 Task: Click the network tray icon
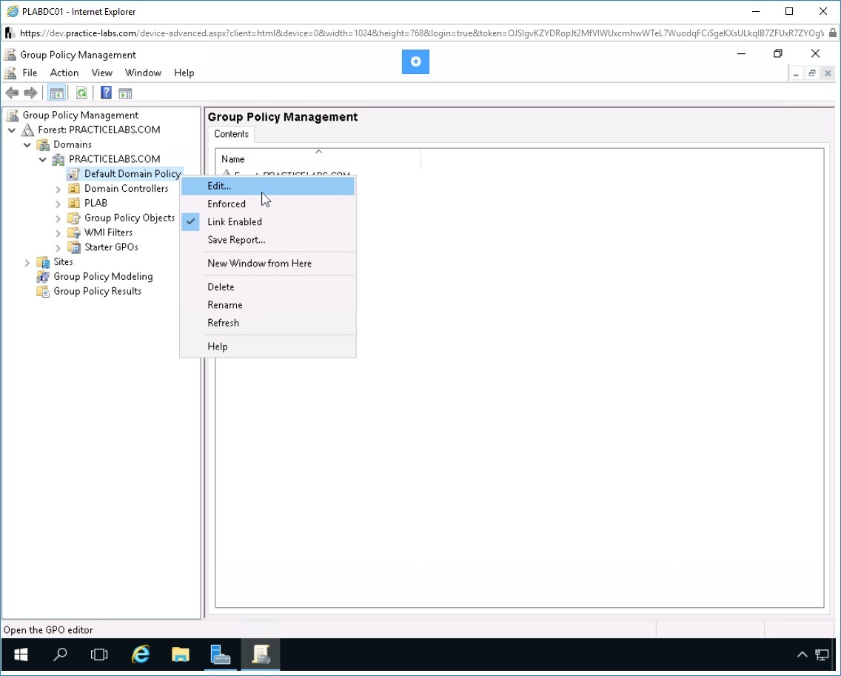click(x=822, y=655)
